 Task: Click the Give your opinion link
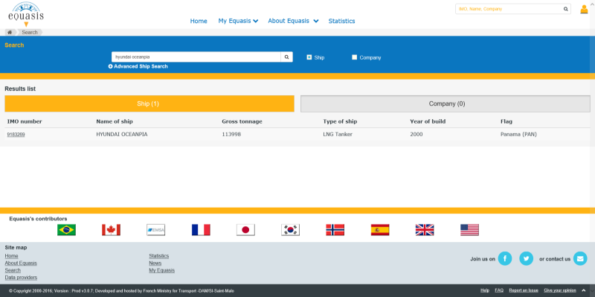[x=560, y=290]
